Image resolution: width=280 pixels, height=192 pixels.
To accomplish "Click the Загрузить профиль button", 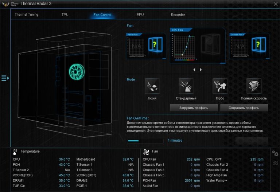I will click(194, 108).
